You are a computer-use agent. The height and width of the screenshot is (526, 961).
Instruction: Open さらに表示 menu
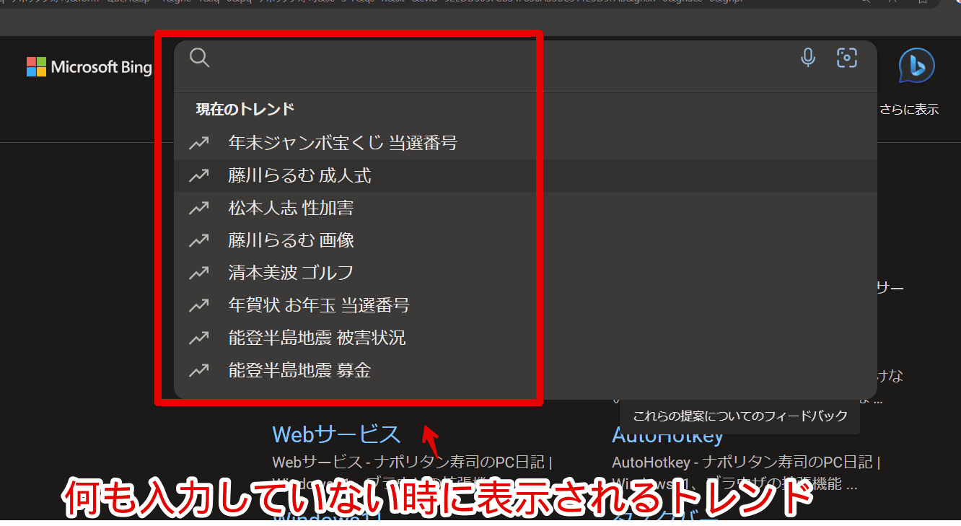[x=909, y=110]
